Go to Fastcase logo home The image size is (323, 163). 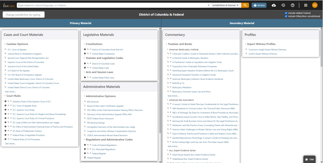pyautogui.click(x=9, y=5)
